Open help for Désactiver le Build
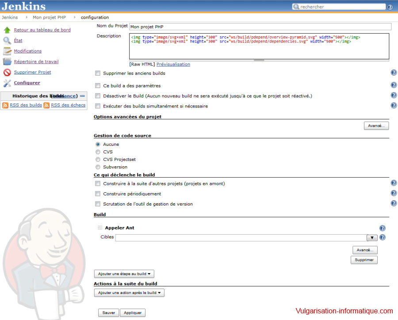This screenshot has height=320, width=398. tap(394, 95)
